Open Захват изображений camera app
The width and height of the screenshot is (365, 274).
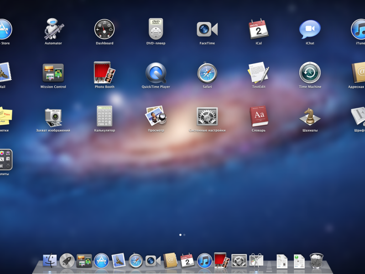pos(53,117)
